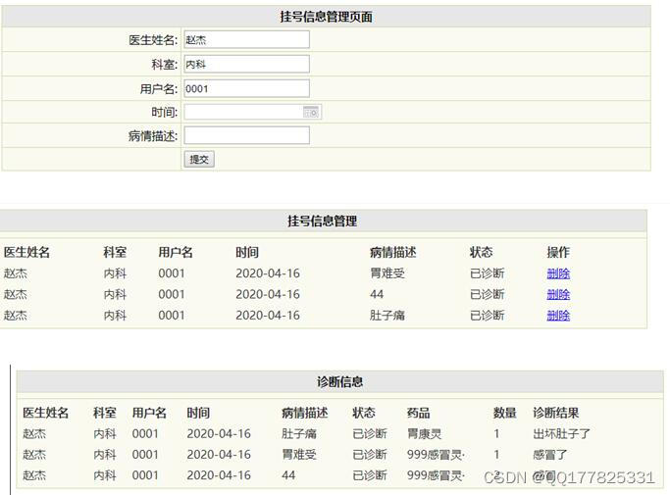Select 胃康灵 medicine cell in 诊断信息

pyautogui.click(x=424, y=433)
